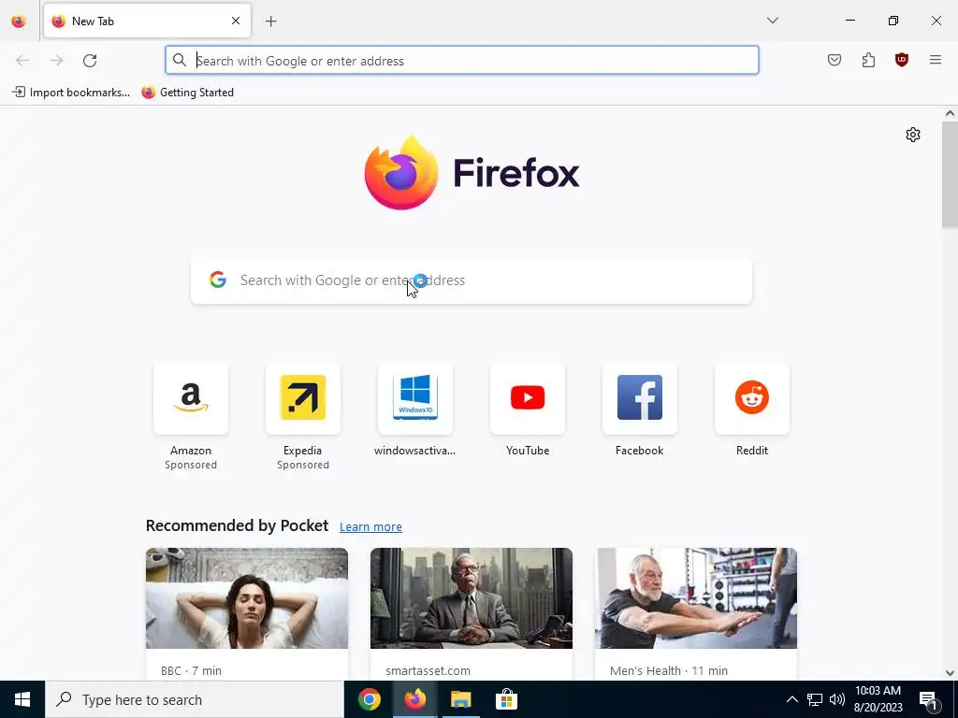Open Reddit shortcut tile
Screen dimensions: 958x718
coord(752,398)
